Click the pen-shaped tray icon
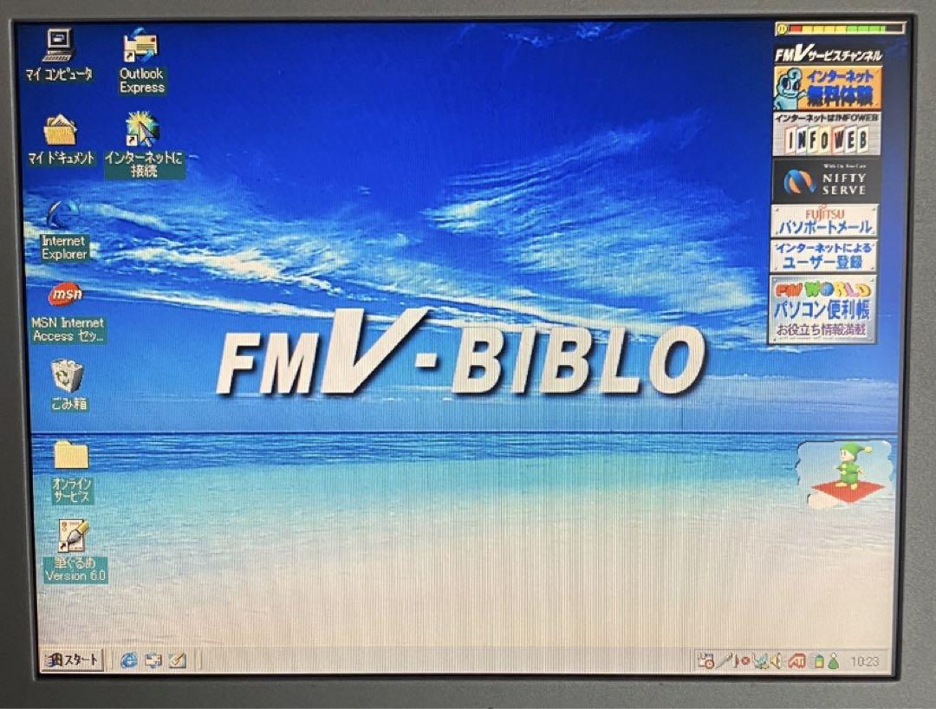936x709 pixels. click(x=725, y=660)
